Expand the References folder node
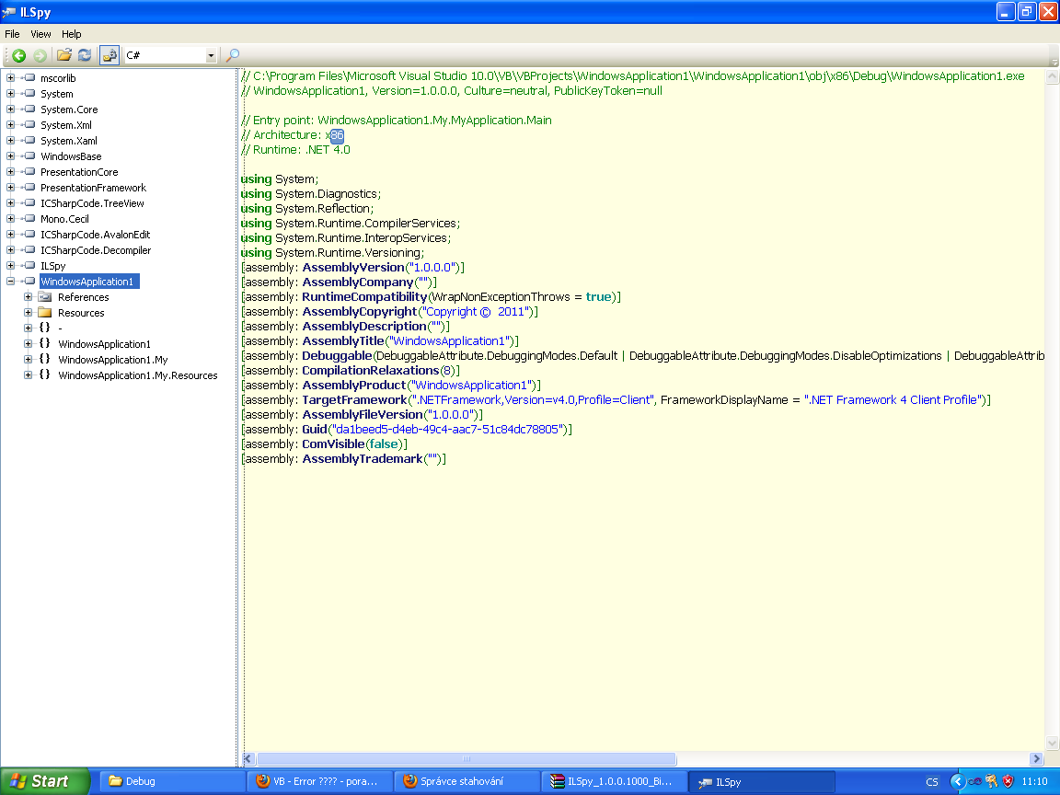The width and height of the screenshot is (1060, 795). tap(29, 297)
